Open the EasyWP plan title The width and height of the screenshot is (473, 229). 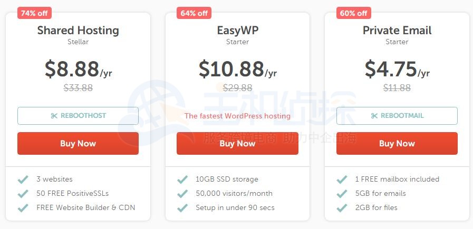[x=237, y=31]
